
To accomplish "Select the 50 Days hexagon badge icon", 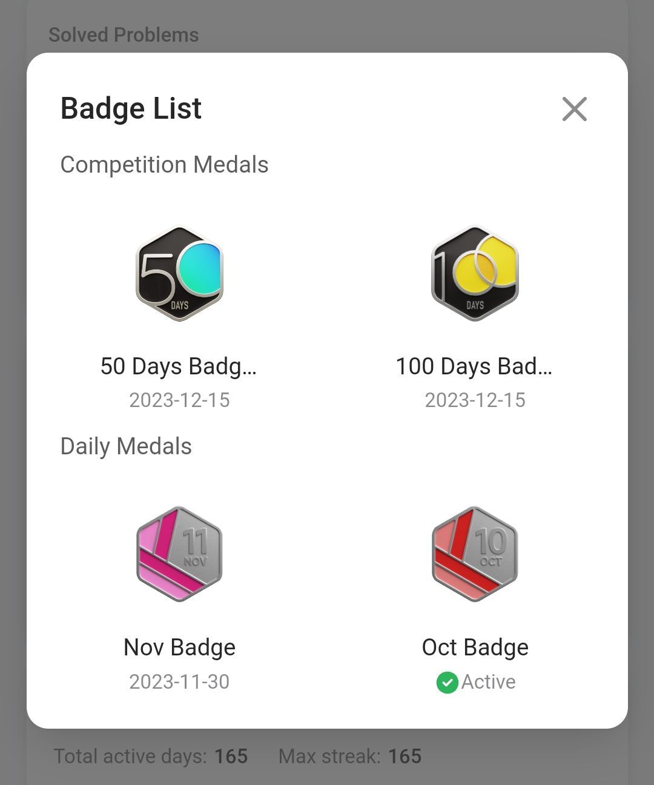I will [x=179, y=274].
